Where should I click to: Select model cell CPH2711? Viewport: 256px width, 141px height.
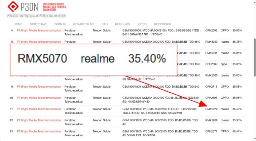coord(211,87)
